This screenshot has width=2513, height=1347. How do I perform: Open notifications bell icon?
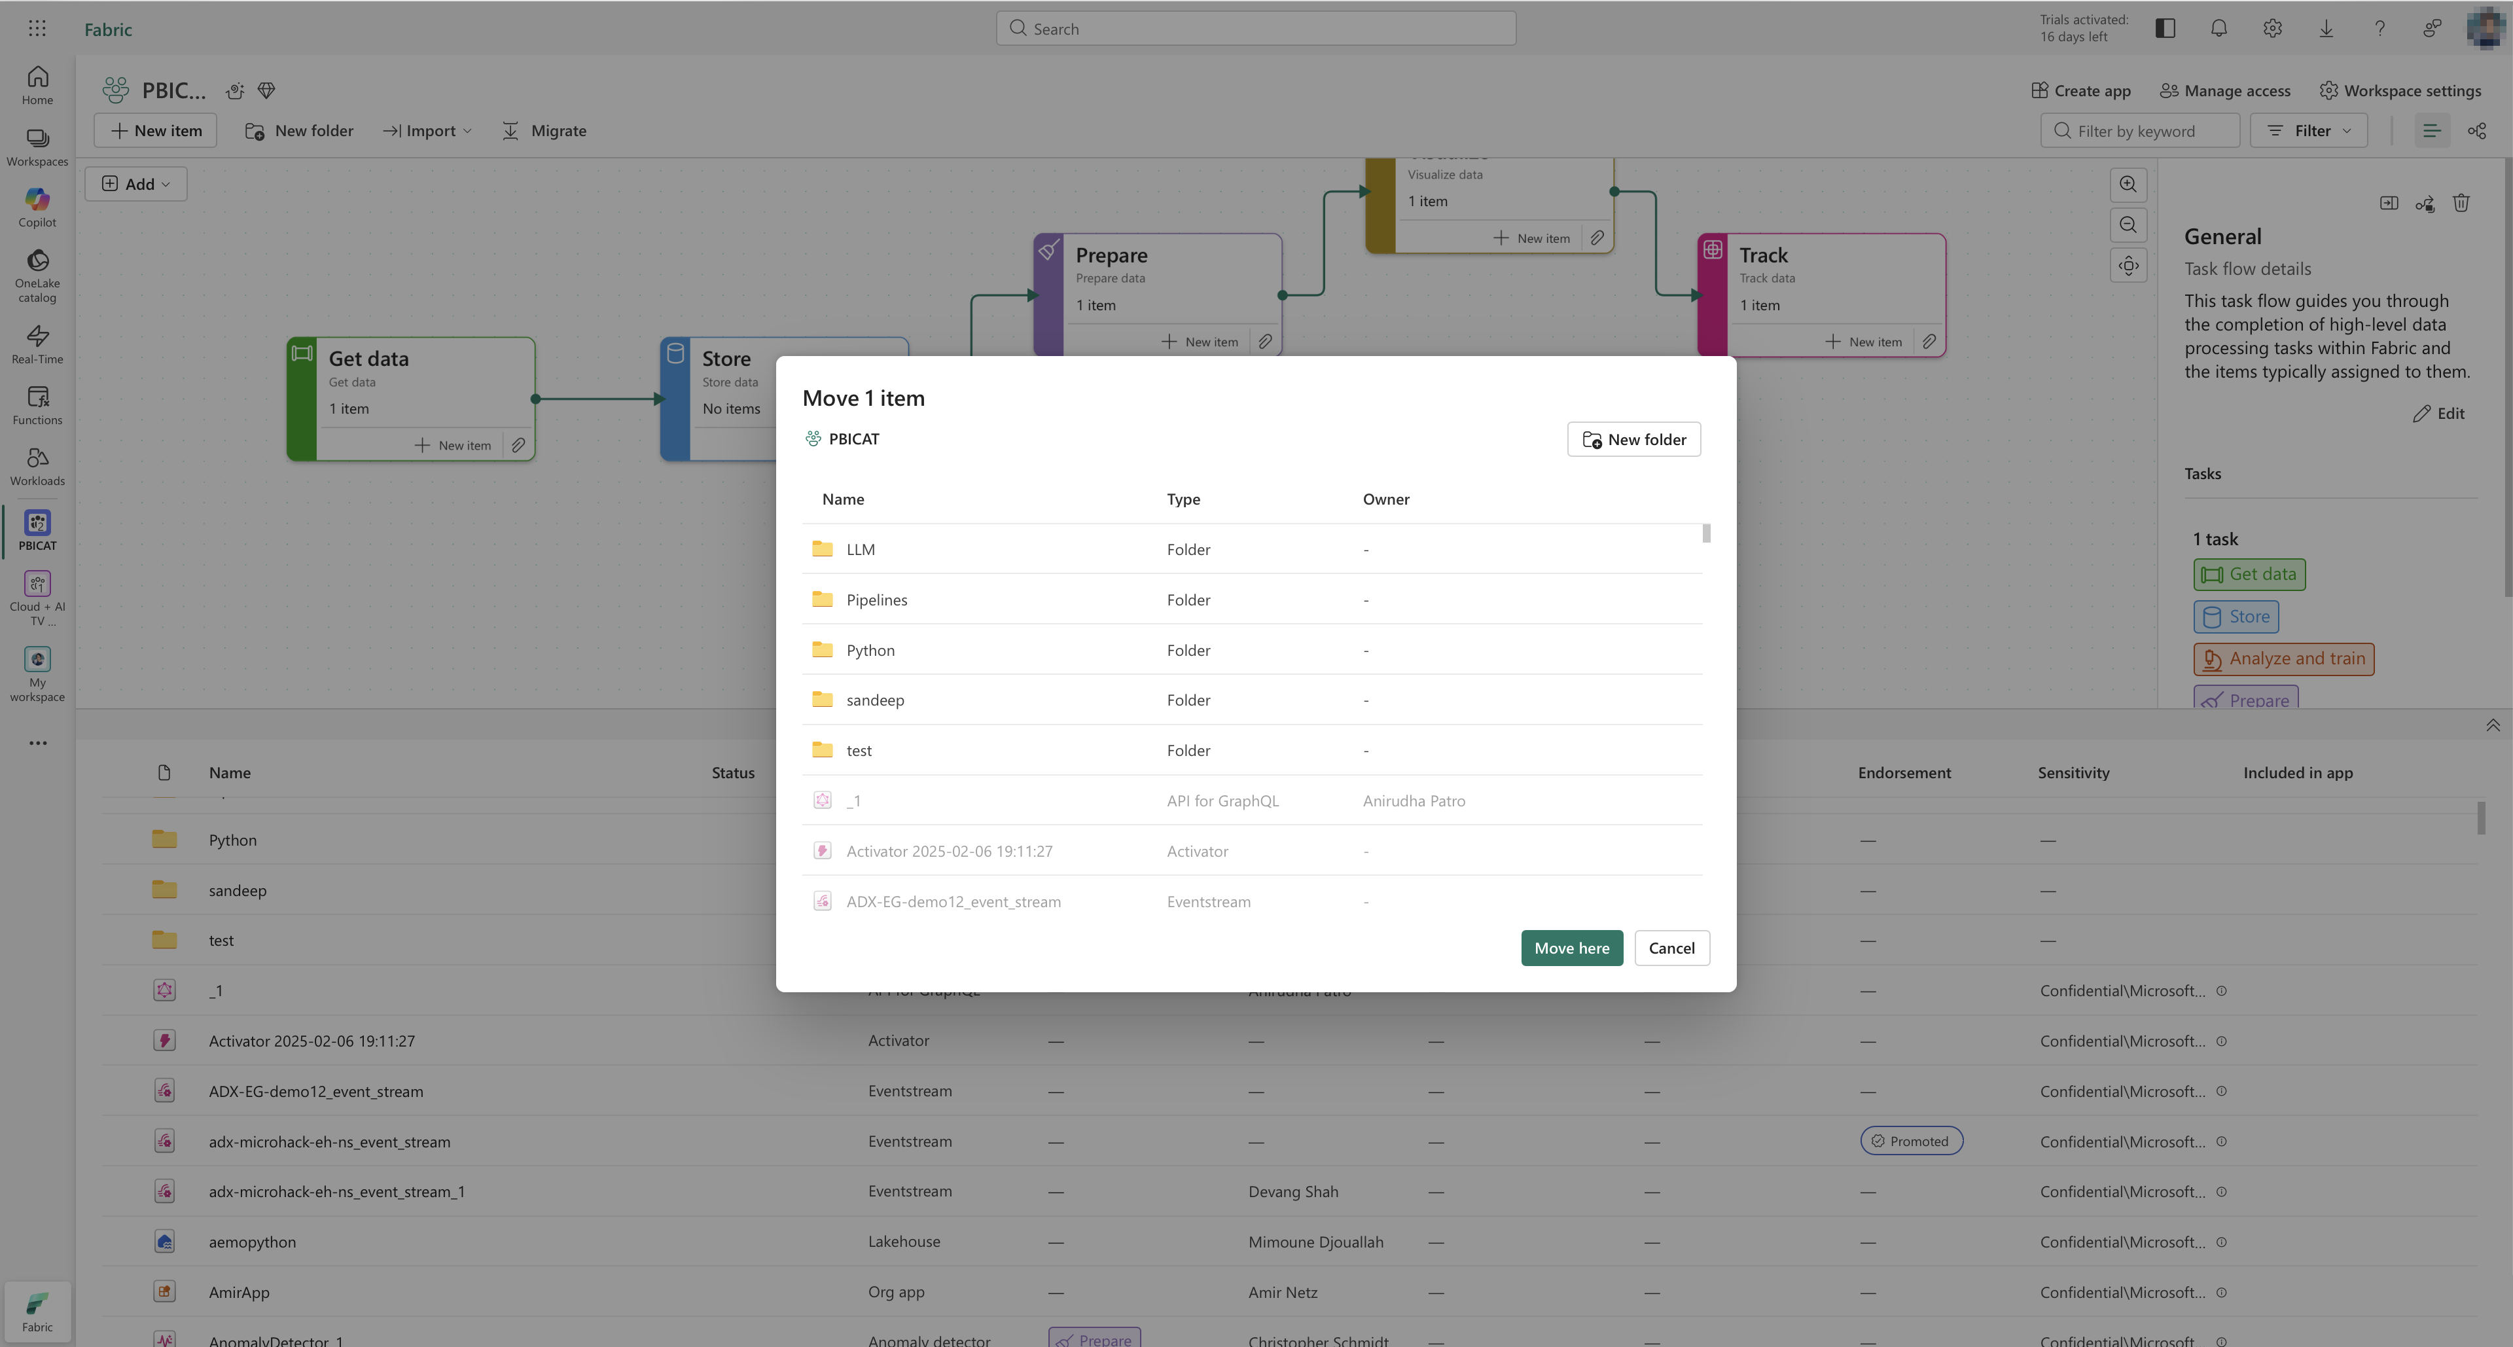pos(2219,28)
